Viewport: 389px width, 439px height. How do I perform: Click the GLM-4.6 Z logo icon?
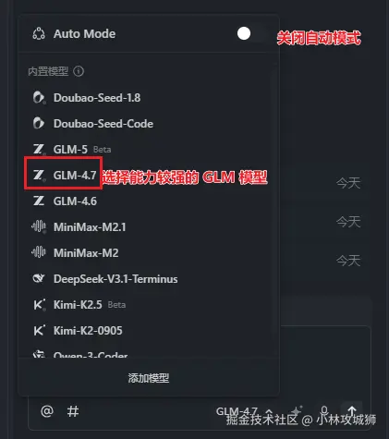pyautogui.click(x=39, y=201)
